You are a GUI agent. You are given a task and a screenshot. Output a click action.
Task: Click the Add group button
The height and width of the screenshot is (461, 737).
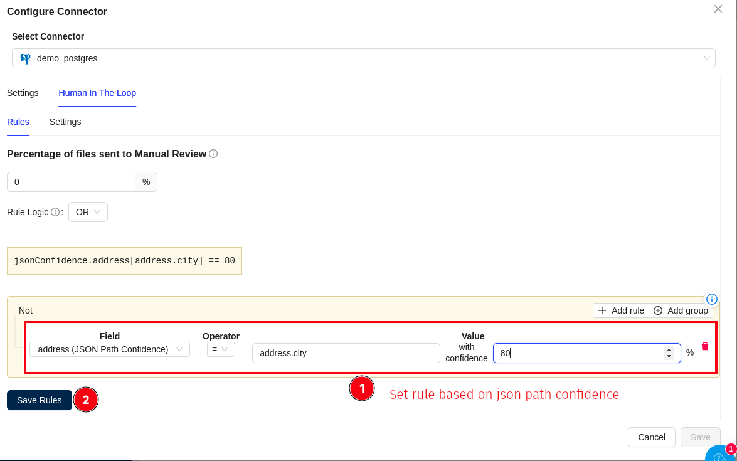pyautogui.click(x=681, y=310)
